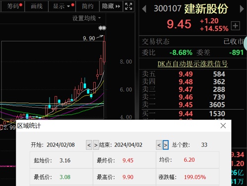247x186 pixels.
Task: Move start date forward with right arrow
Action: click(x=96, y=145)
